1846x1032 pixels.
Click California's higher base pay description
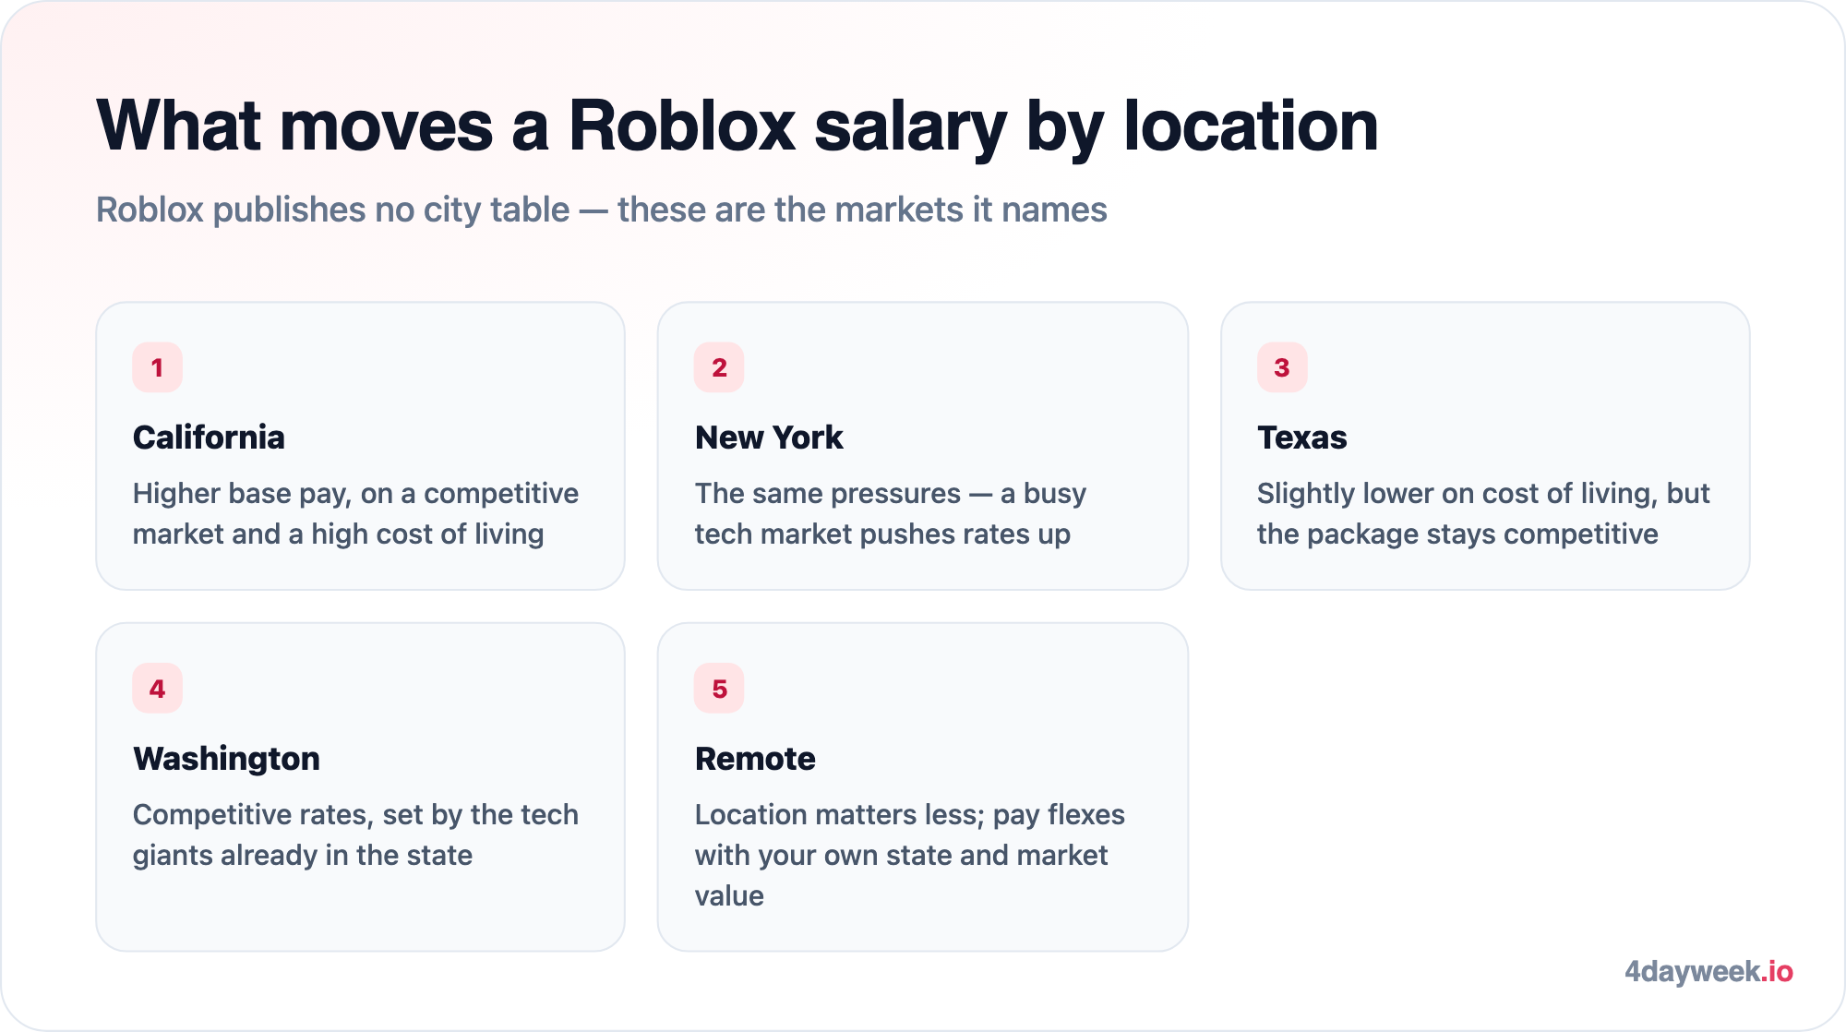pyautogui.click(x=355, y=514)
